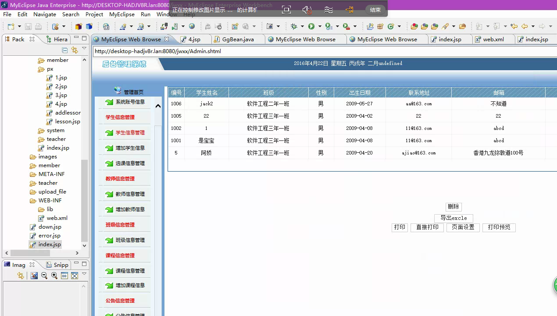Toggle Link with Editor in Package Explorer
The height and width of the screenshot is (316, 557).
74,50
